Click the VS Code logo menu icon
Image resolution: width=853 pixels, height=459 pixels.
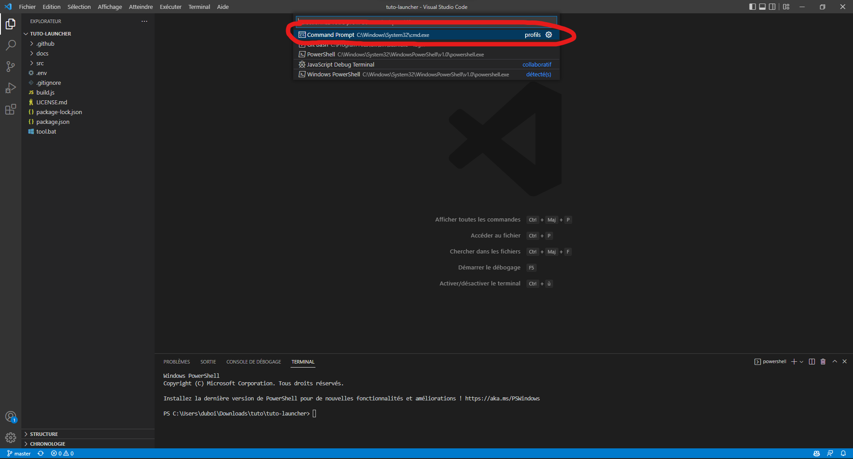point(8,7)
